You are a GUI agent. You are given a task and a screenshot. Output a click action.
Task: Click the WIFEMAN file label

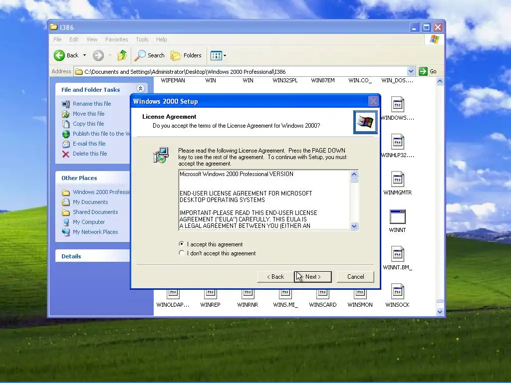(x=173, y=80)
